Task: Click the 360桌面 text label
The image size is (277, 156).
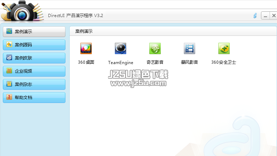Action: click(x=86, y=62)
